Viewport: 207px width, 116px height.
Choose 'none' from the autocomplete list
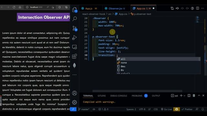tap(158, 63)
